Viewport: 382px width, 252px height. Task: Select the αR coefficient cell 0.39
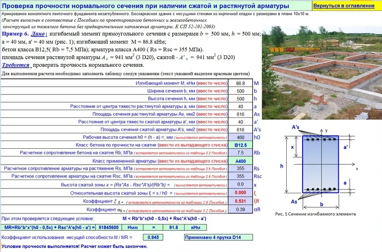(240, 209)
